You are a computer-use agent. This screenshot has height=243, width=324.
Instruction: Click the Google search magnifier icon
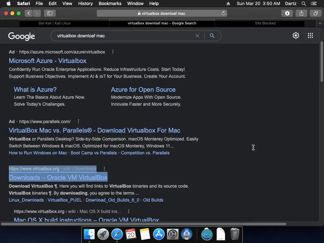click(x=212, y=36)
